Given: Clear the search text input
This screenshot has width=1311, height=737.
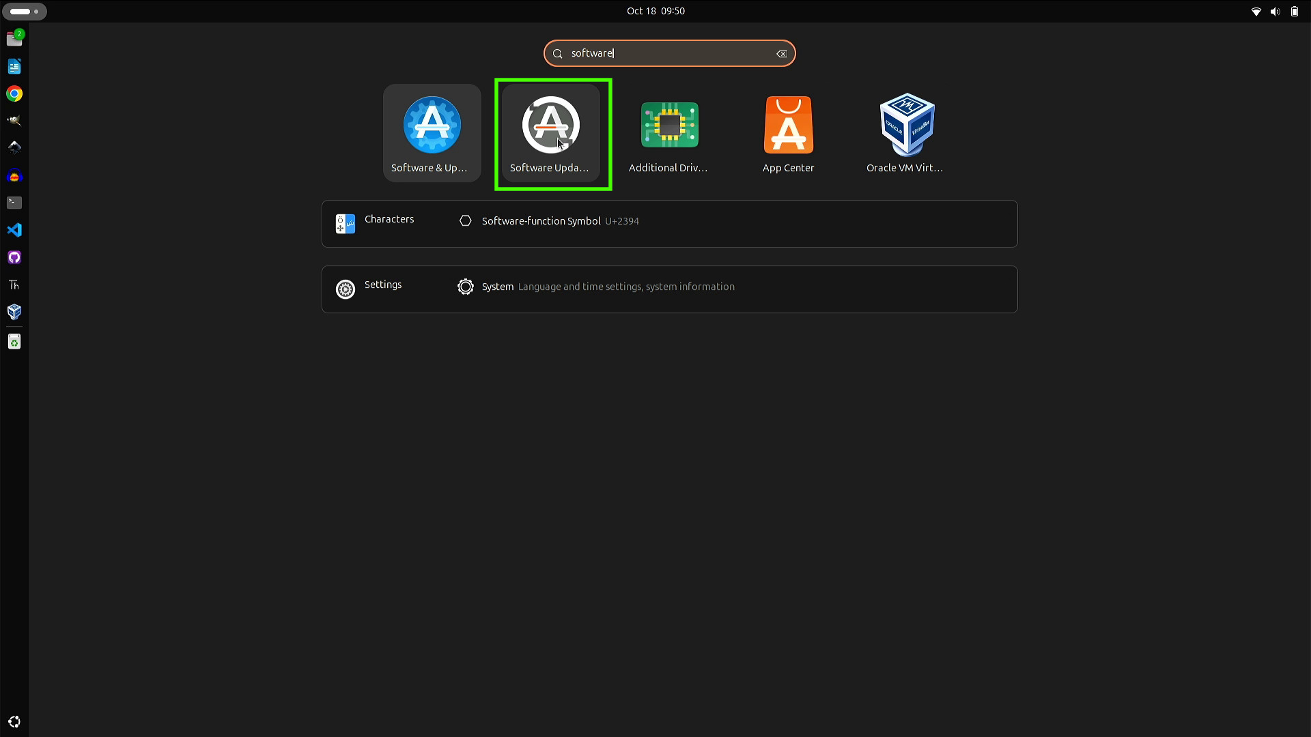Looking at the screenshot, I should click(x=780, y=52).
